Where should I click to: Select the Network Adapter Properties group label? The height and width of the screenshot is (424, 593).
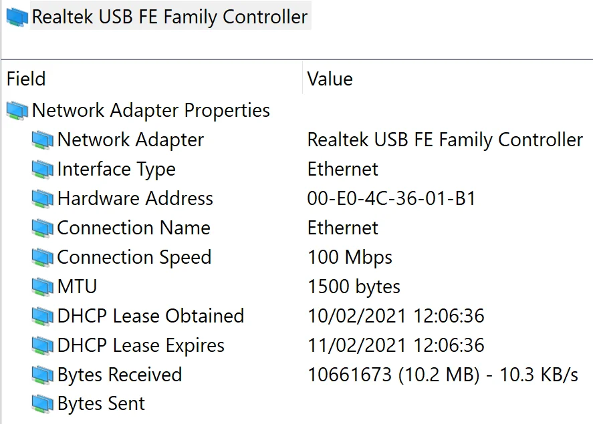(x=151, y=110)
